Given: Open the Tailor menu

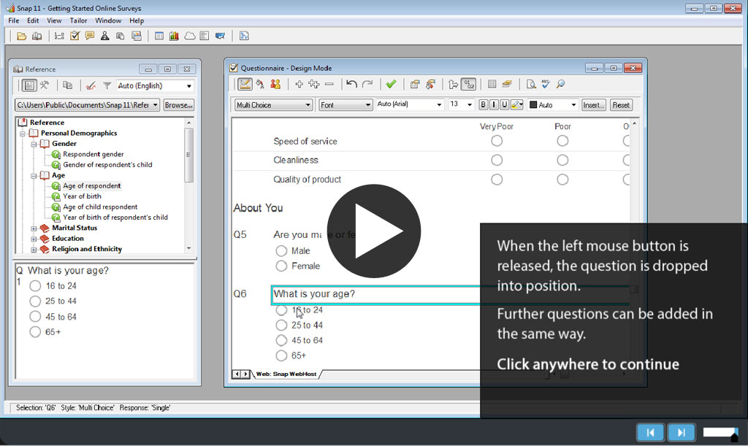Looking at the screenshot, I should pyautogui.click(x=78, y=20).
